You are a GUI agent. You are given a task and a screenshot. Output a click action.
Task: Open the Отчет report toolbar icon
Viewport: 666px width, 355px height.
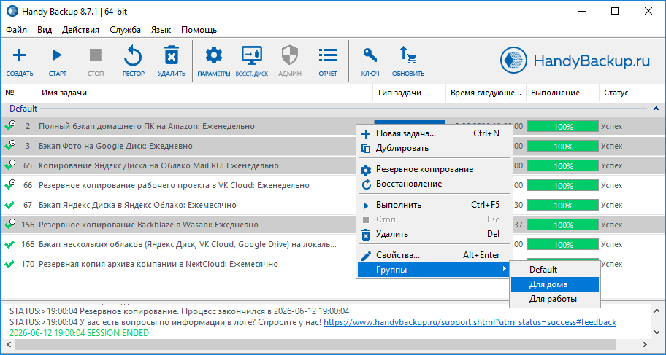328,55
